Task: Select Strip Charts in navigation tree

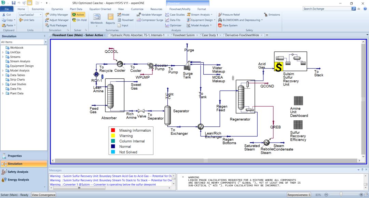Action: [17, 80]
